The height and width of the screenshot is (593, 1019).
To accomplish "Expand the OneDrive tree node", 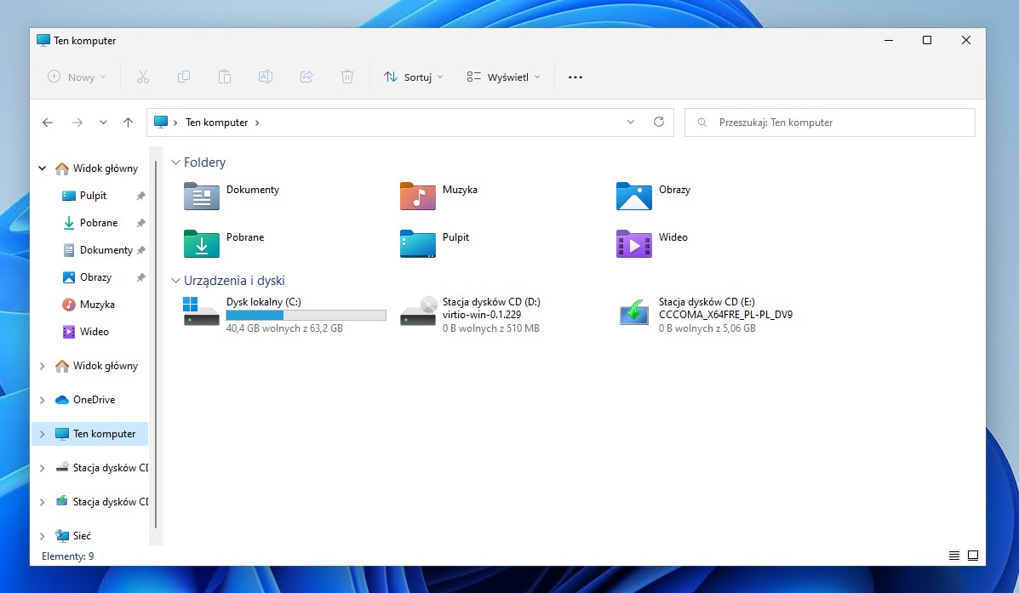I will 43,400.
